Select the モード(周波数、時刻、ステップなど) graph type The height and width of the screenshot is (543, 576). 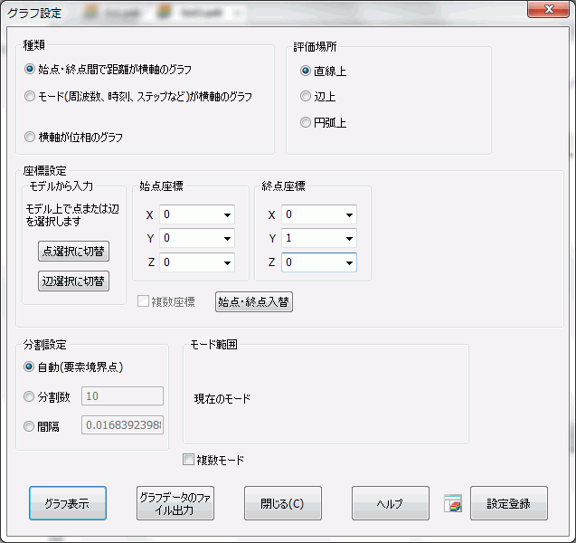tap(31, 96)
